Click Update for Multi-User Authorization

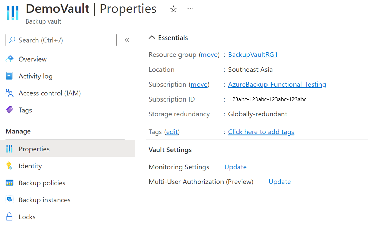tap(279, 182)
